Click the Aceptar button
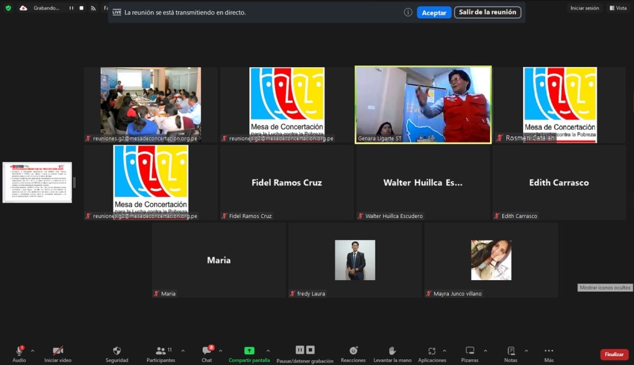The height and width of the screenshot is (365, 634). tap(434, 13)
